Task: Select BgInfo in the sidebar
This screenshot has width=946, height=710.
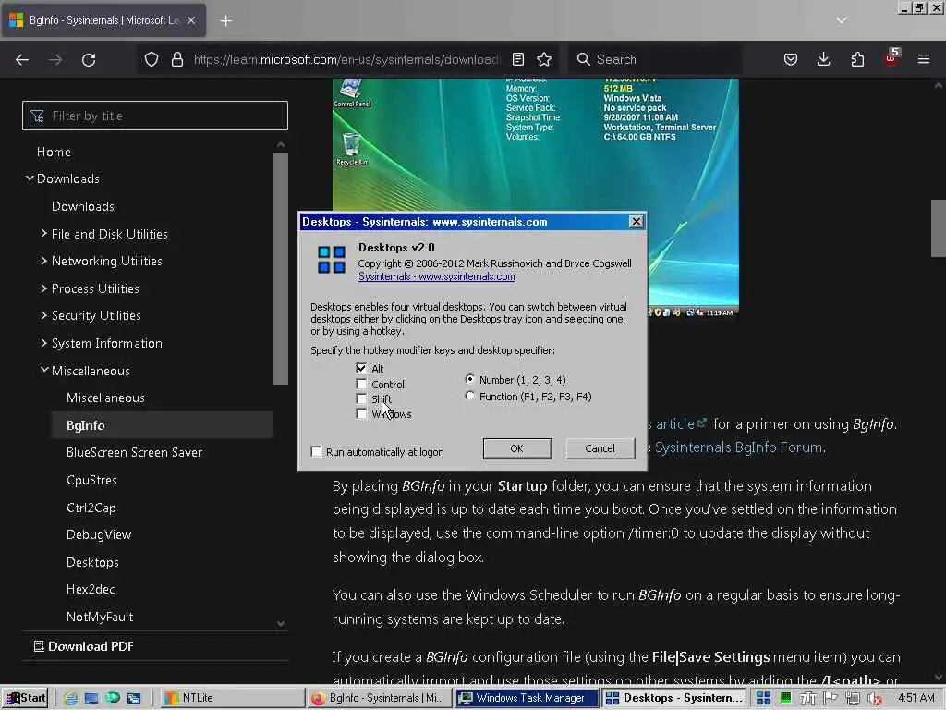Action: pyautogui.click(x=86, y=425)
